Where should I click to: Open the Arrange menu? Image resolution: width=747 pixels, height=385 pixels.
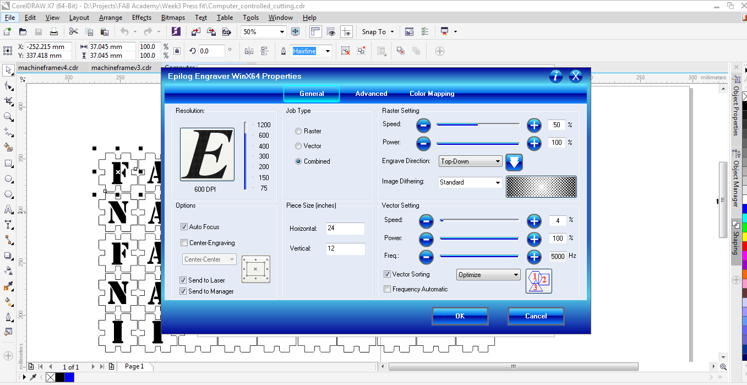point(111,18)
